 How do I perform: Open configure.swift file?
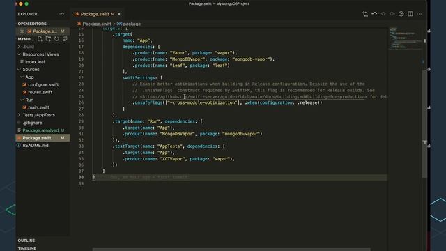tap(43, 84)
